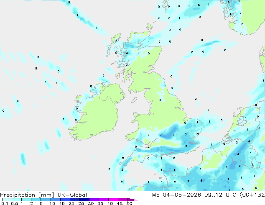
Task: Click the '50' legend scale label
Action: point(129,203)
